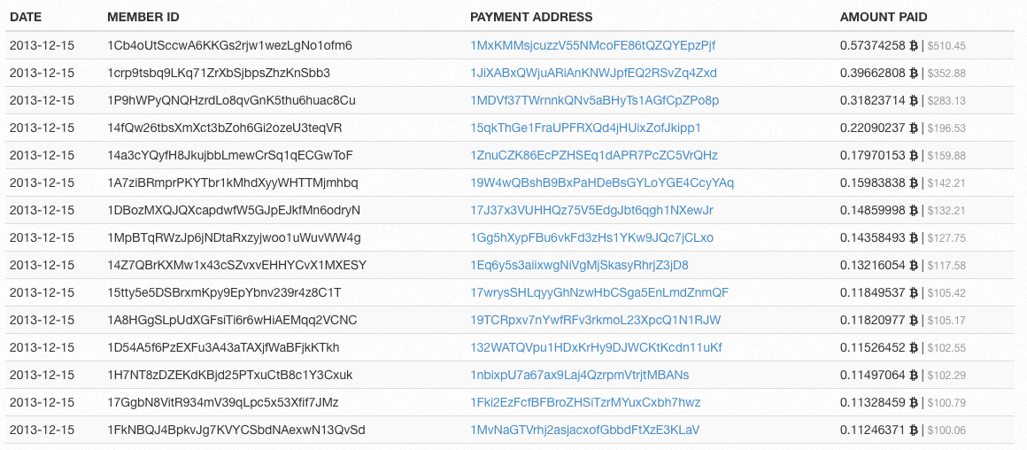Open payment address starting with 19W4wQBshB9
This screenshot has width=1027, height=450.
click(602, 182)
